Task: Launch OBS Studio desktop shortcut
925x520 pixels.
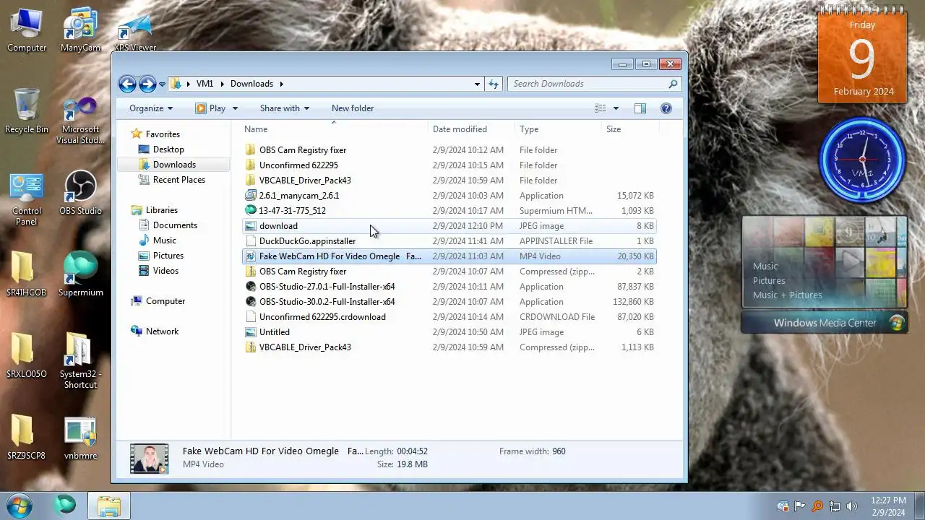Action: pyautogui.click(x=80, y=193)
